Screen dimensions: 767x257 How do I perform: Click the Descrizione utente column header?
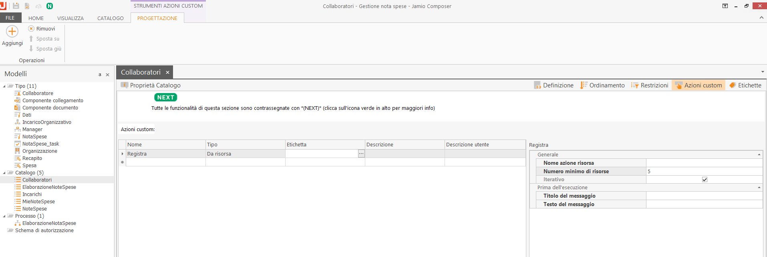(485, 144)
